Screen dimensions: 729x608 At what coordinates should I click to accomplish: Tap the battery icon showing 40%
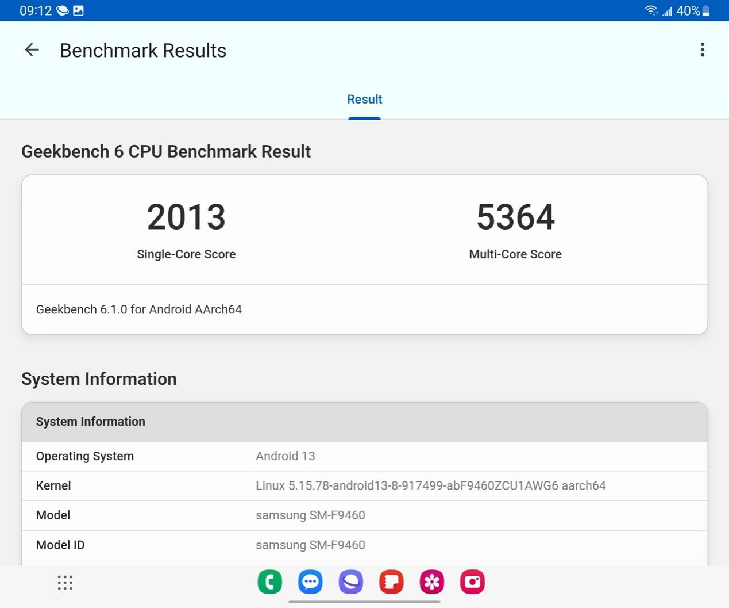pyautogui.click(x=706, y=11)
